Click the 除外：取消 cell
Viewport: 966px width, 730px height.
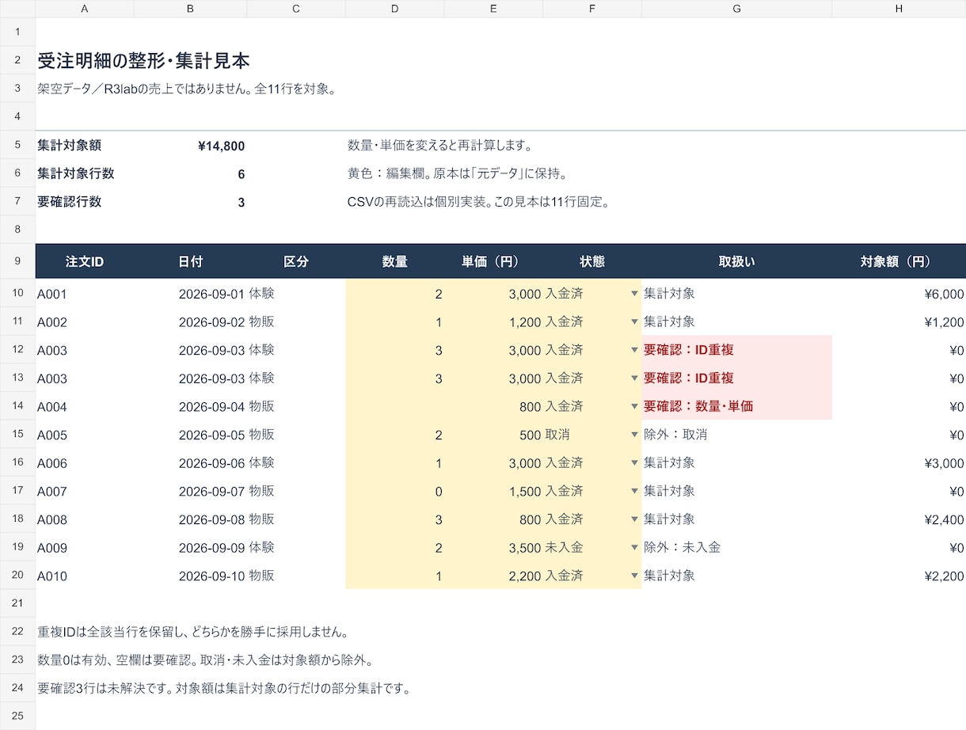(x=736, y=435)
